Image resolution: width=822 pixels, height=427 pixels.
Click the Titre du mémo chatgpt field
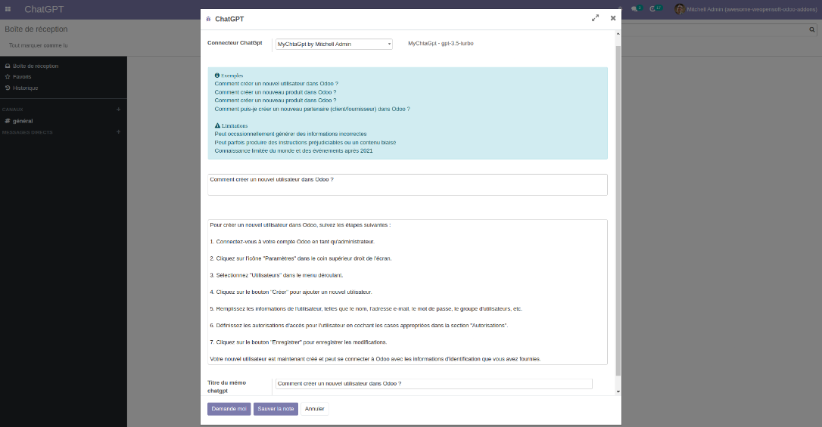point(434,384)
